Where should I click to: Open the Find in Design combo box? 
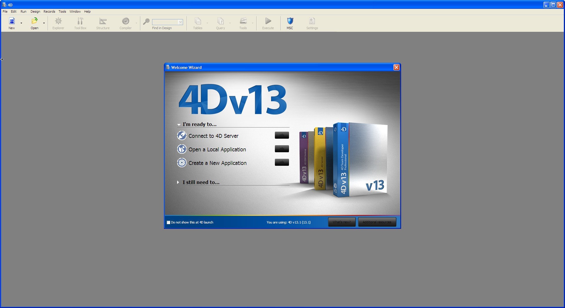click(x=180, y=22)
